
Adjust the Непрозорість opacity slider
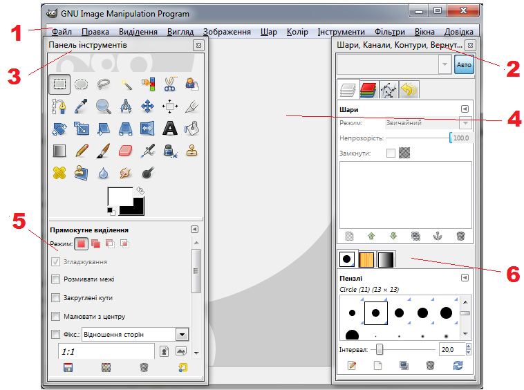(x=429, y=138)
